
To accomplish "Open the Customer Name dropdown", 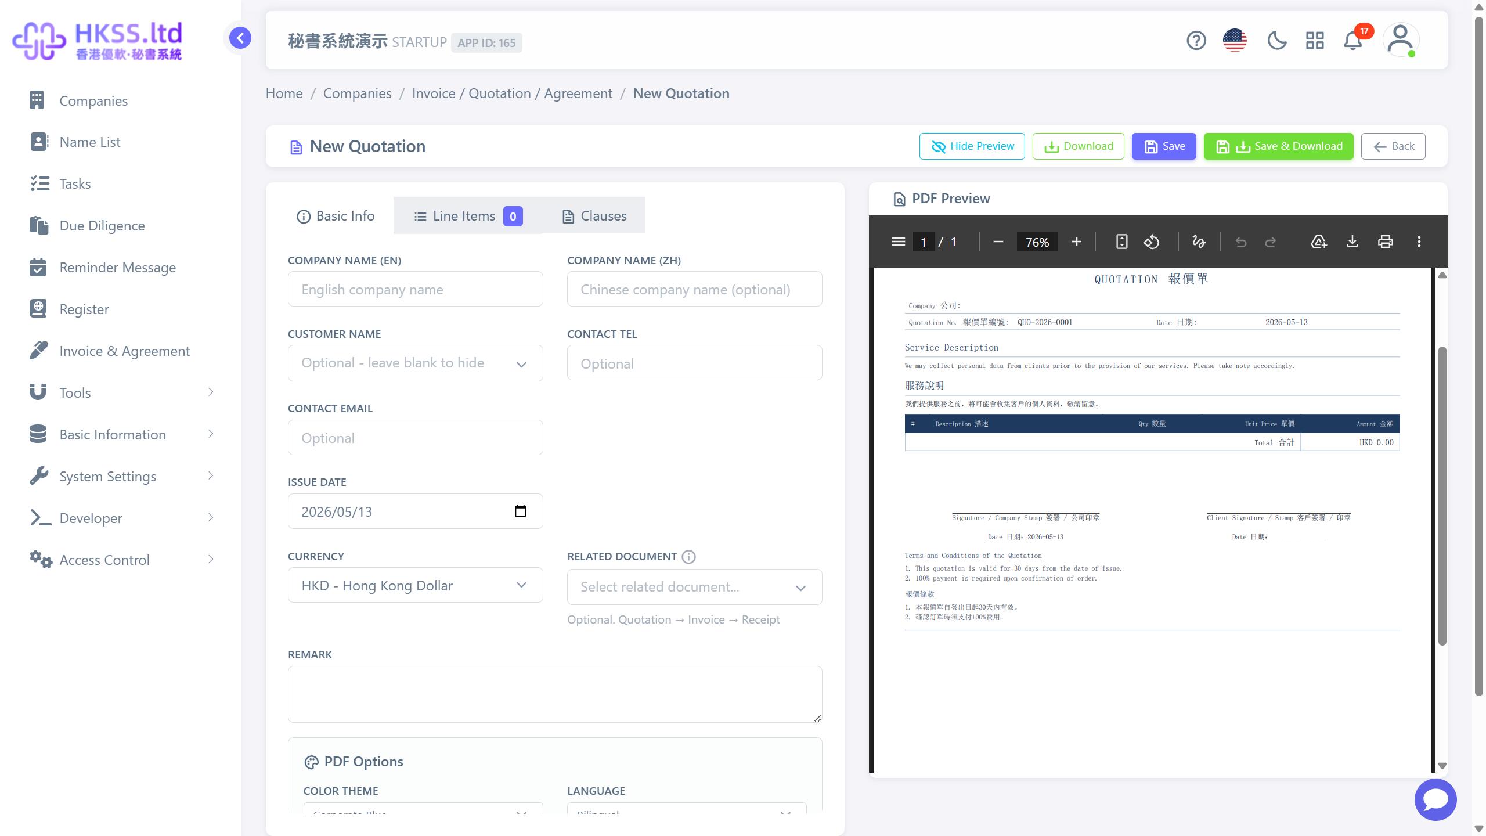I will pos(415,363).
